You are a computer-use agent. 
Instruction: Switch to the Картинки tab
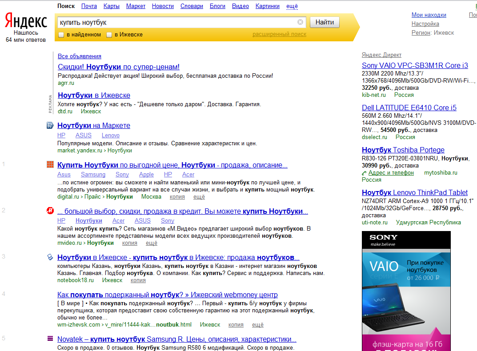(x=268, y=6)
